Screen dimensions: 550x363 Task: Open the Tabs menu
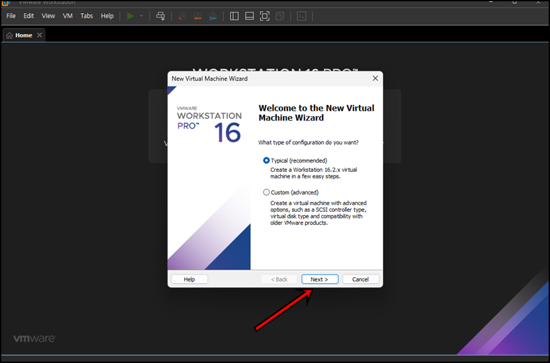tap(86, 16)
